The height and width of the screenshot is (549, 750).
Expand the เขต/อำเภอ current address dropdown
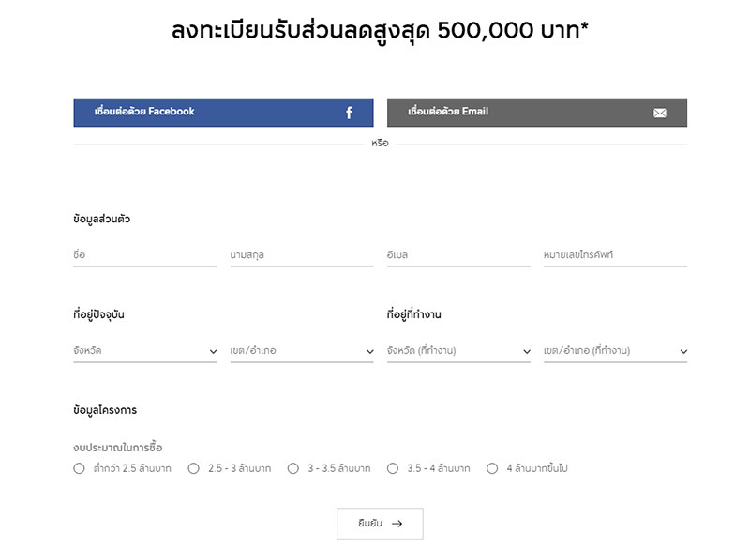[302, 351]
